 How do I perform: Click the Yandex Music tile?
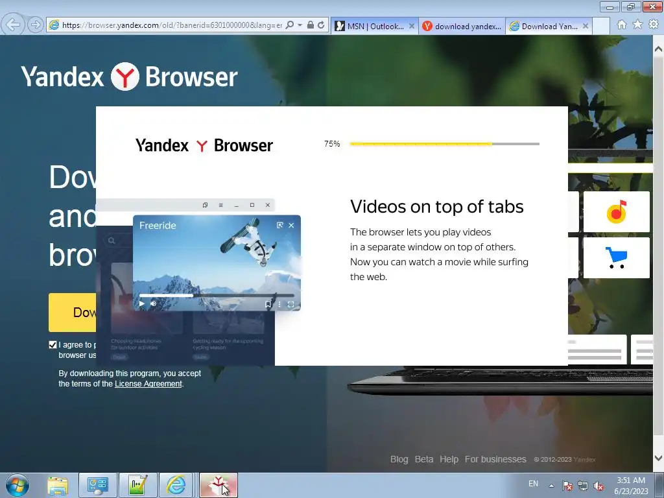pyautogui.click(x=616, y=211)
